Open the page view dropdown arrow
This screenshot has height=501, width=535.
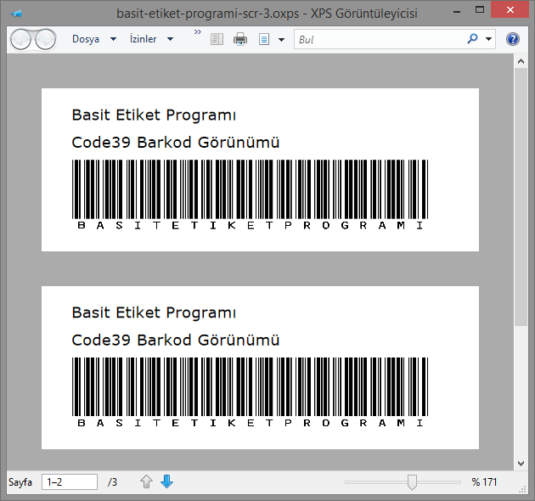coord(281,40)
